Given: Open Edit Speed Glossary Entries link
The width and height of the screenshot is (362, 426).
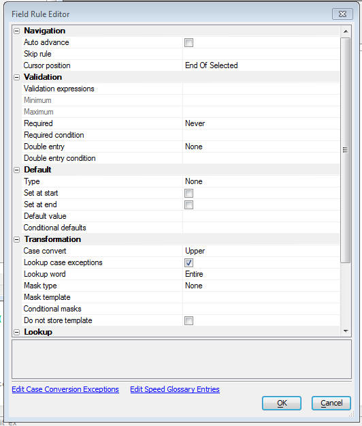Looking at the screenshot, I should pyautogui.click(x=175, y=389).
